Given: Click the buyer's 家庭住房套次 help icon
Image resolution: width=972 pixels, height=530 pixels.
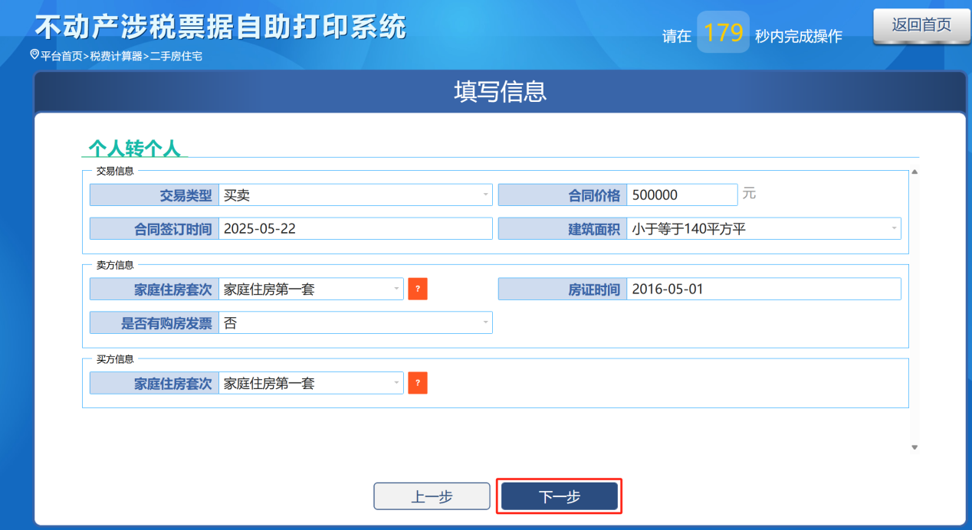Looking at the screenshot, I should coord(417,383).
